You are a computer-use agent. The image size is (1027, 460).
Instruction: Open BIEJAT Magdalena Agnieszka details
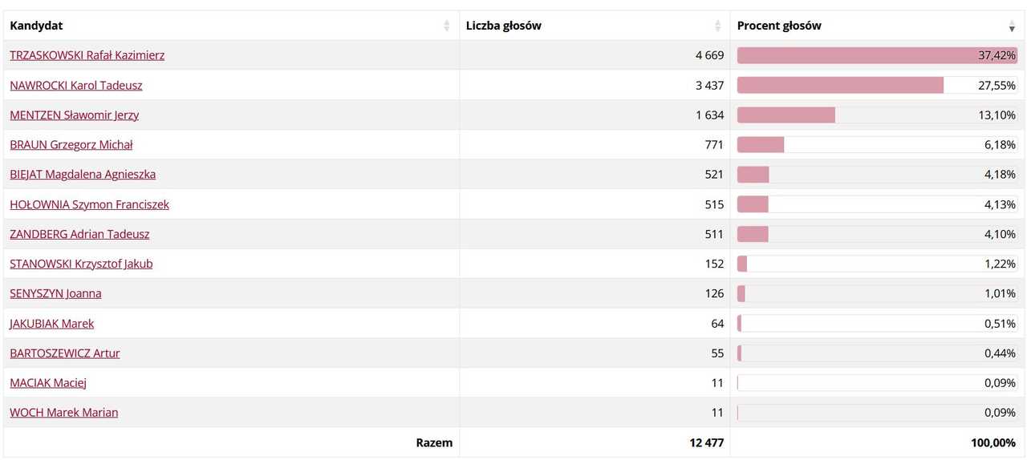(x=83, y=174)
